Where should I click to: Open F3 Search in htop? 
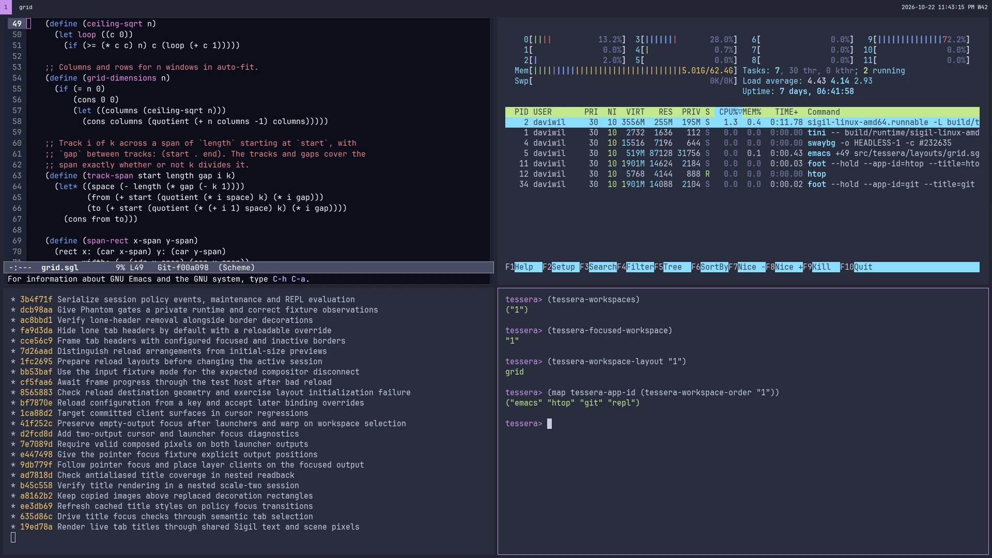(598, 267)
